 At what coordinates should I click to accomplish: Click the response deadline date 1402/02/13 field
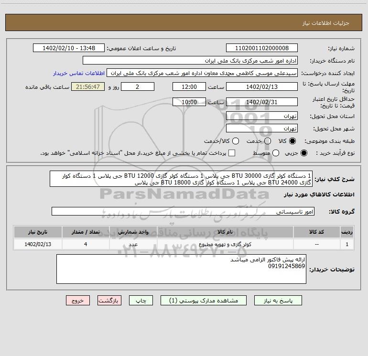(262, 86)
